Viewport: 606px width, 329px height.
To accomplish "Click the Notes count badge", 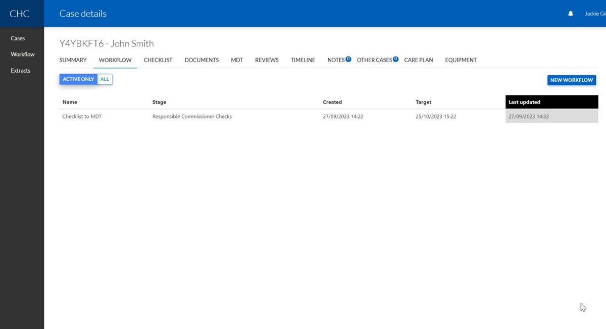I will pos(348,59).
